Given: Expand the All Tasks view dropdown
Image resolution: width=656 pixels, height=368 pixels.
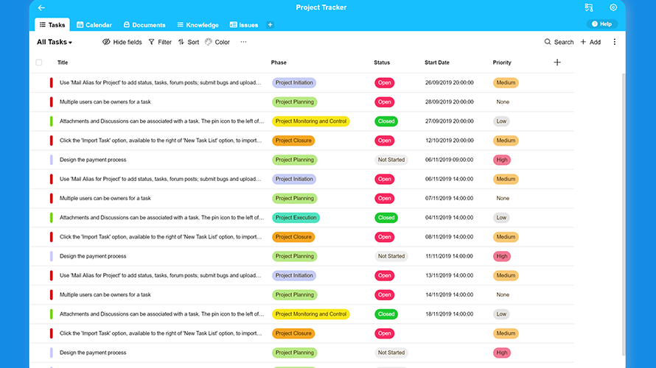Looking at the screenshot, I should point(55,42).
